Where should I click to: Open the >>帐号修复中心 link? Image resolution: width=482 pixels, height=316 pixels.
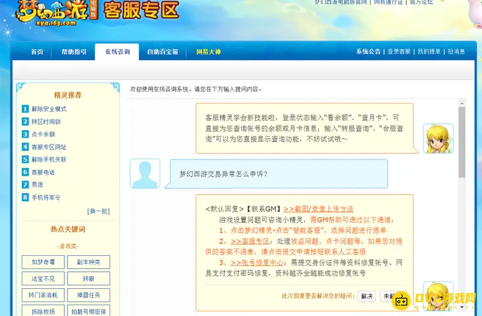coord(257,262)
